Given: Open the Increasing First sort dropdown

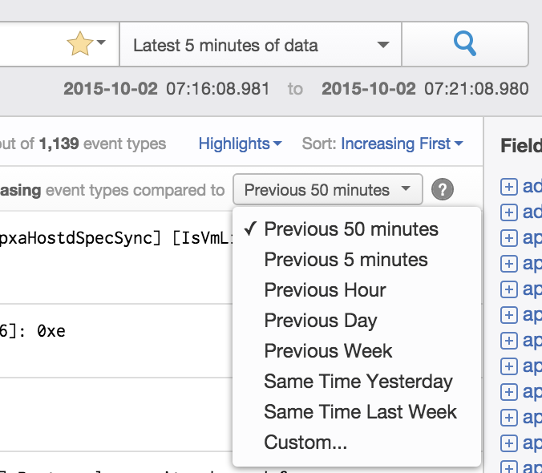Looking at the screenshot, I should (x=402, y=144).
